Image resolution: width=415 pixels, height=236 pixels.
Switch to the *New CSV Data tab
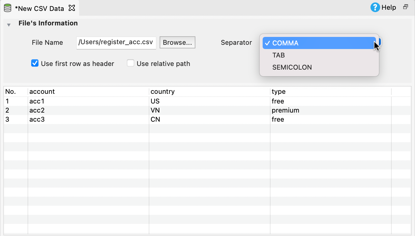[x=39, y=8]
